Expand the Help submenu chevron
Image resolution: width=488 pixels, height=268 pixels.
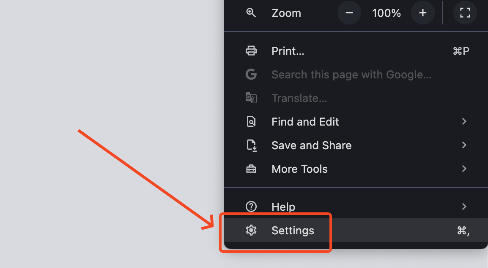(464, 206)
